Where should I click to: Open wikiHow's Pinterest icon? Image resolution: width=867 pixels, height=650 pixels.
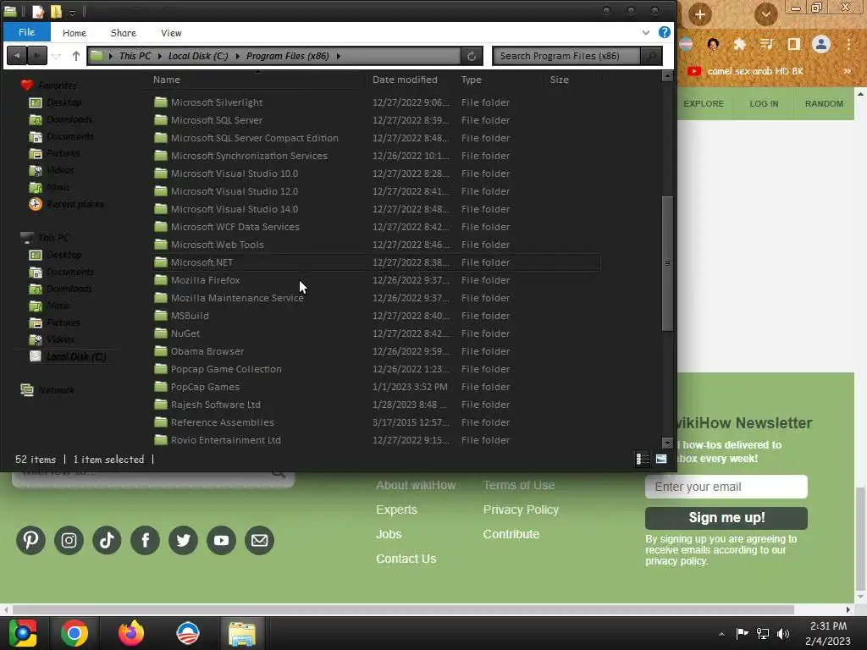[30, 540]
